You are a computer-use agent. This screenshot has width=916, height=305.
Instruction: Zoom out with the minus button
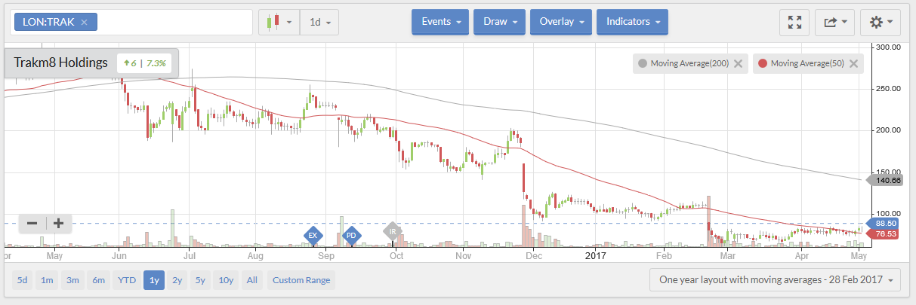pyautogui.click(x=32, y=223)
